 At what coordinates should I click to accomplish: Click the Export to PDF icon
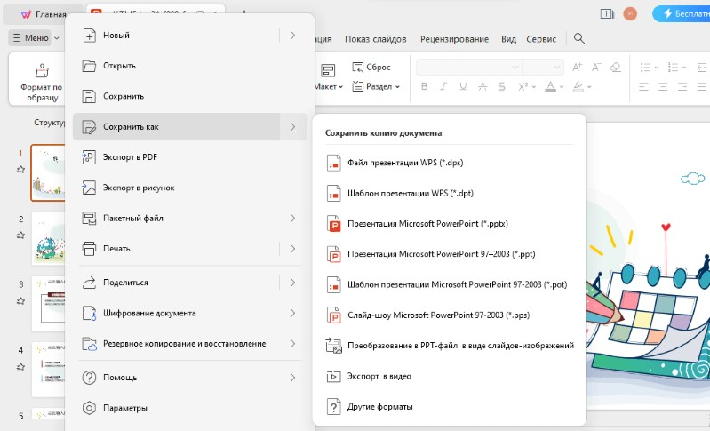[89, 157]
